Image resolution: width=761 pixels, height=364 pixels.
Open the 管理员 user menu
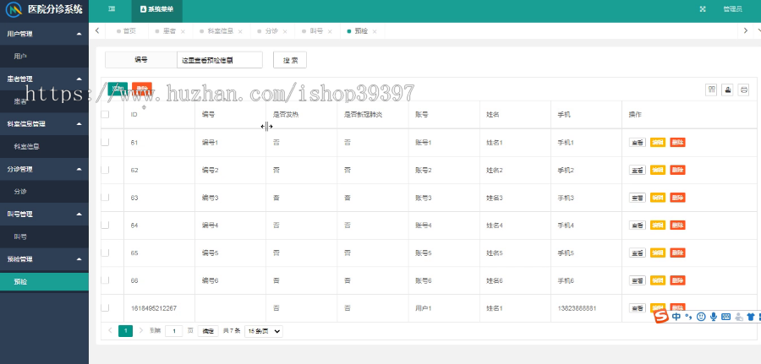click(732, 9)
